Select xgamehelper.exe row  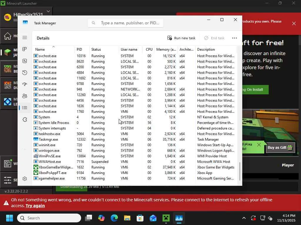click(x=135, y=178)
